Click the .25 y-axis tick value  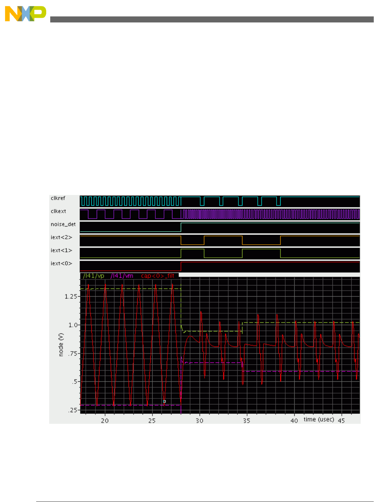tap(73, 410)
